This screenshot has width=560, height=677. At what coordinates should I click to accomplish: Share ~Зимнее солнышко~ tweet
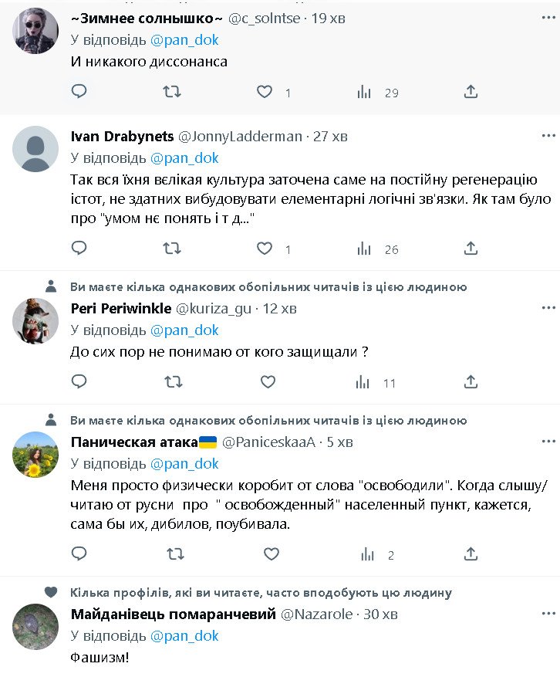coord(471,92)
